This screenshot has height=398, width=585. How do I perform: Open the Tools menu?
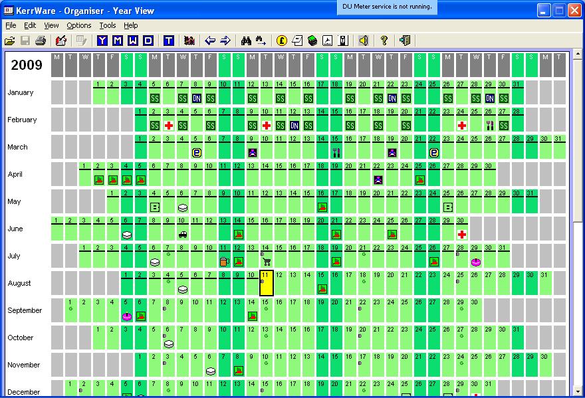(x=108, y=25)
